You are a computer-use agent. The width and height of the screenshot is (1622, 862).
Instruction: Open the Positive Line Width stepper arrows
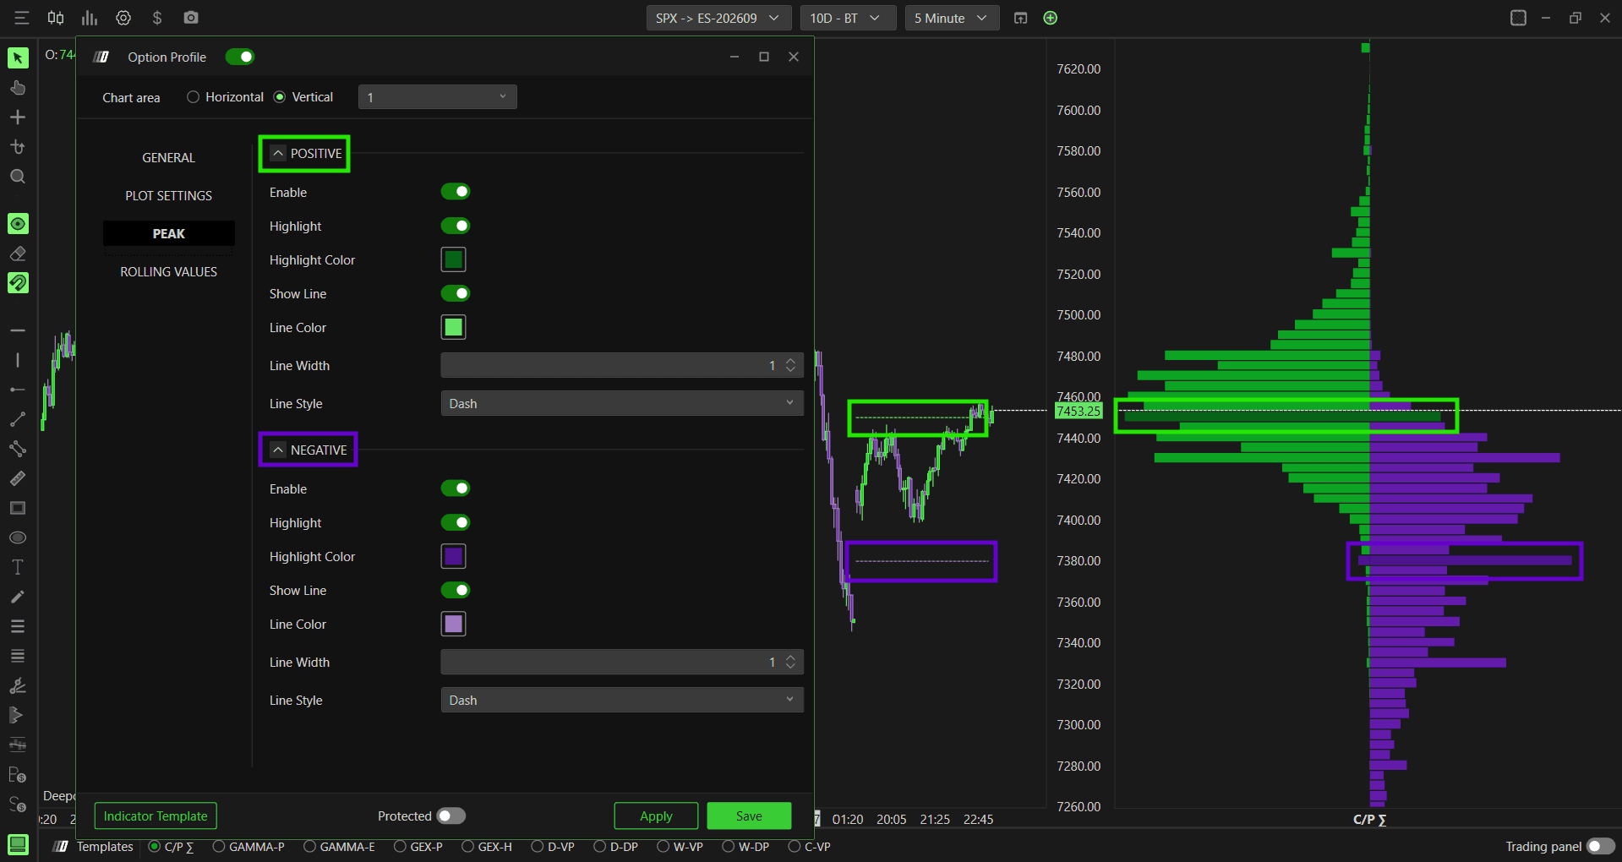coord(791,365)
